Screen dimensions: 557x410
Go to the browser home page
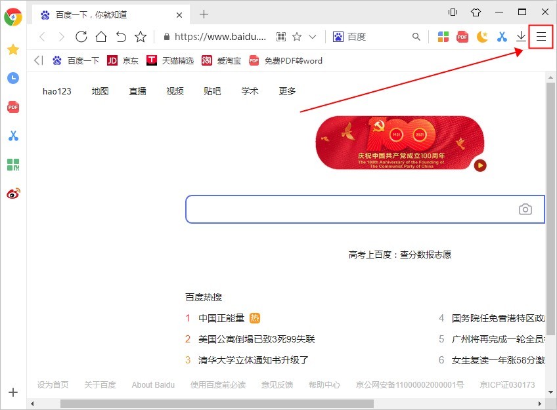101,37
